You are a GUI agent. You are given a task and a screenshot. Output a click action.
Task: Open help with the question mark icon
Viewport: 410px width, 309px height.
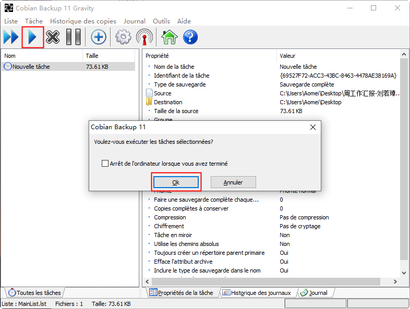click(190, 37)
